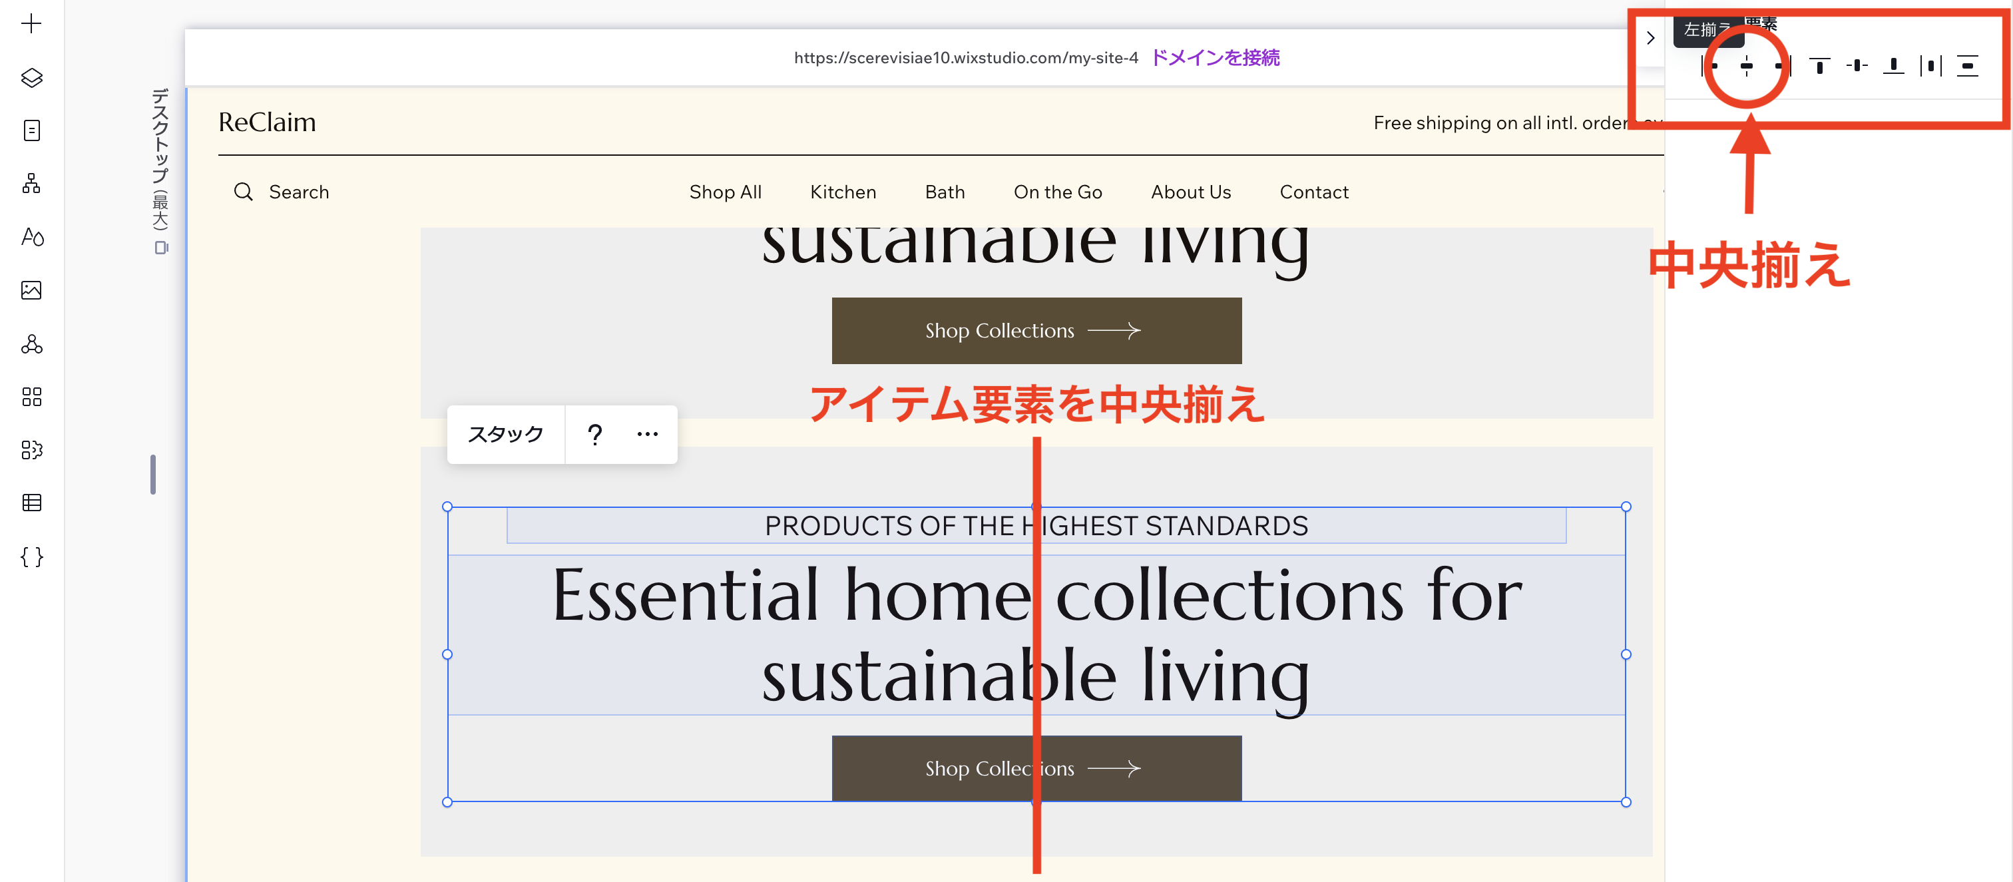2013x882 pixels.
Task: Open the Site Styles typography panel
Action: click(x=31, y=238)
